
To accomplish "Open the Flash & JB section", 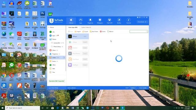I will (110, 21).
